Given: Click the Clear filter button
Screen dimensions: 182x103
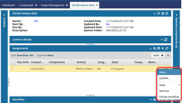Looking at the screenshot, I should tap(159, 55).
